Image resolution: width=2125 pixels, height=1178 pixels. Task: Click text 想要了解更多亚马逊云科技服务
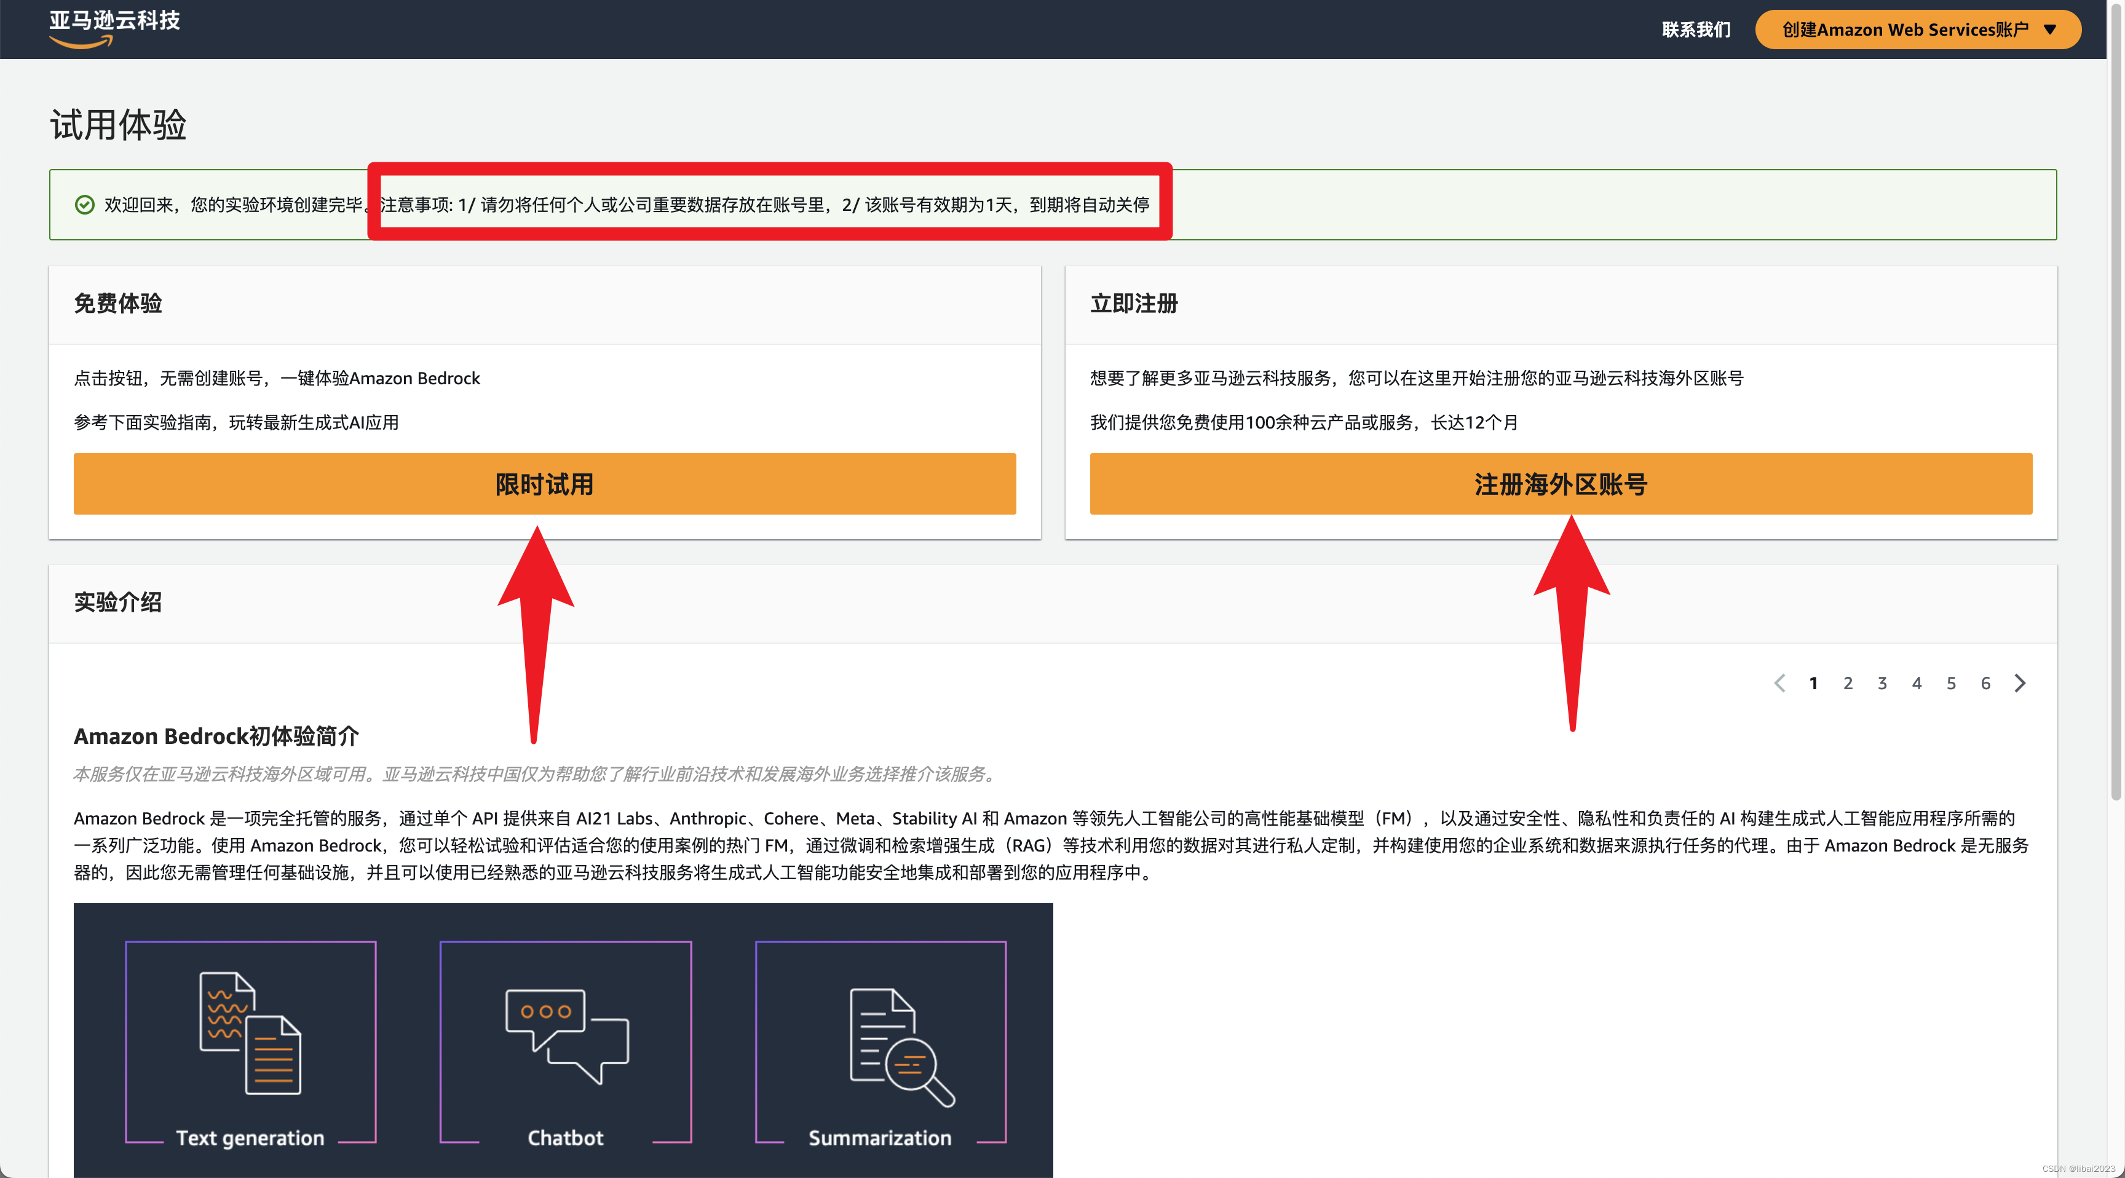1210,378
